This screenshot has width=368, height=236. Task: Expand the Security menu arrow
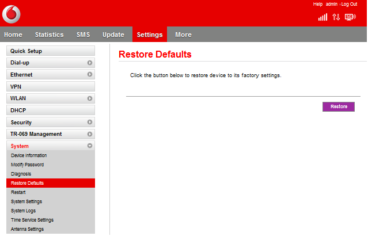[x=90, y=122]
